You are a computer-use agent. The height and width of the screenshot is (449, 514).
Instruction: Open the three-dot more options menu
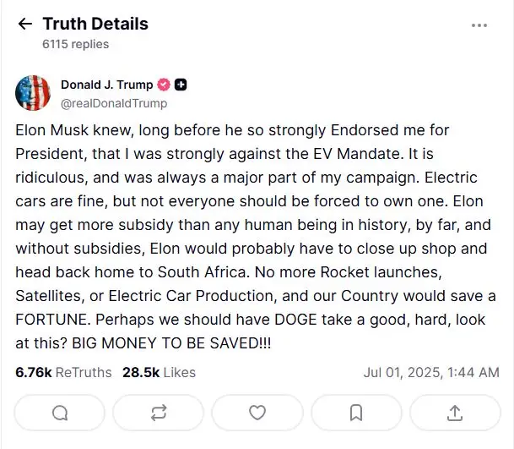pyautogui.click(x=479, y=25)
